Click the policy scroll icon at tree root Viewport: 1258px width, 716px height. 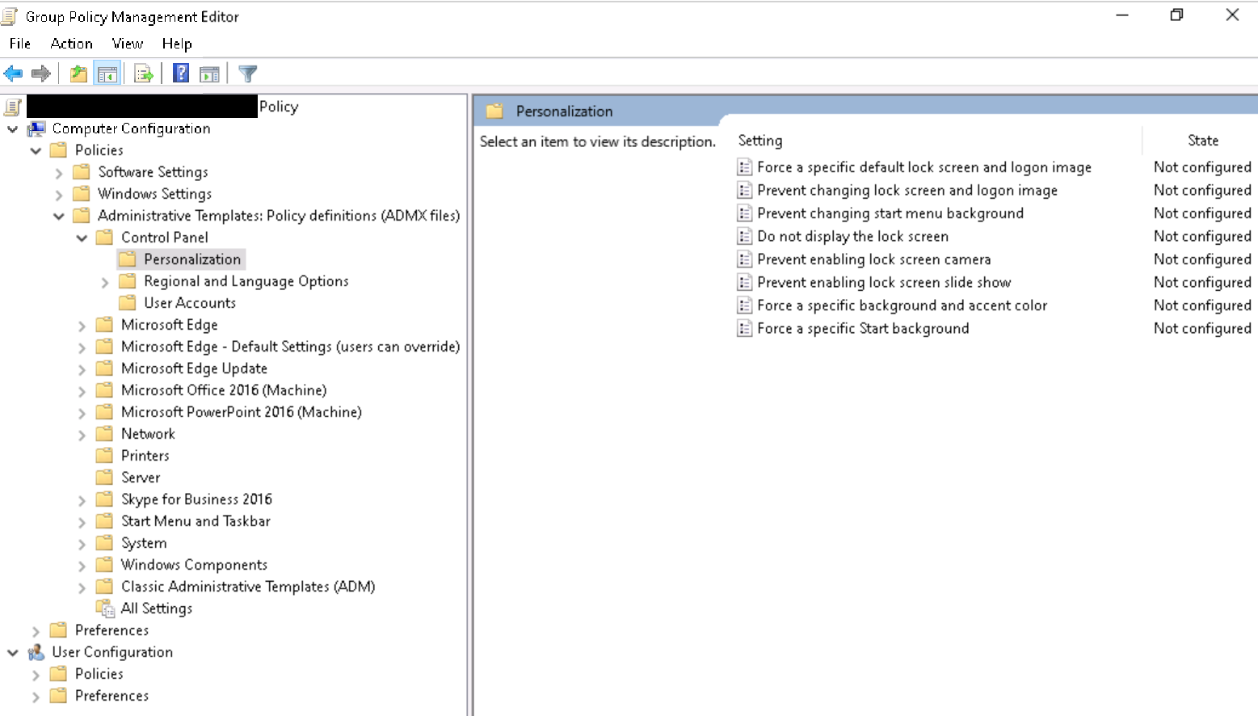(x=13, y=107)
